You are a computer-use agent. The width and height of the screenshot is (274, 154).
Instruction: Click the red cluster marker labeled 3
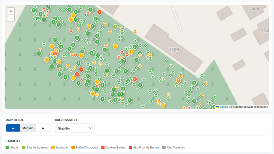77,75
